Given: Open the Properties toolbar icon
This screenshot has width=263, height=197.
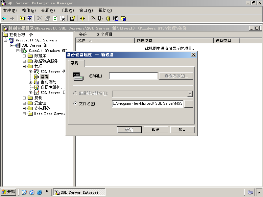Looking at the screenshot, I should [47, 18].
